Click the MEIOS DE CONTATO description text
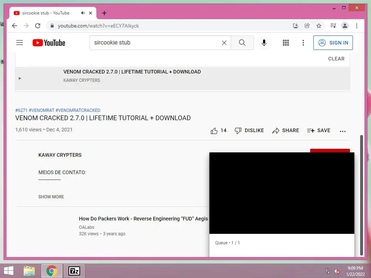The image size is (371, 278). click(x=62, y=172)
